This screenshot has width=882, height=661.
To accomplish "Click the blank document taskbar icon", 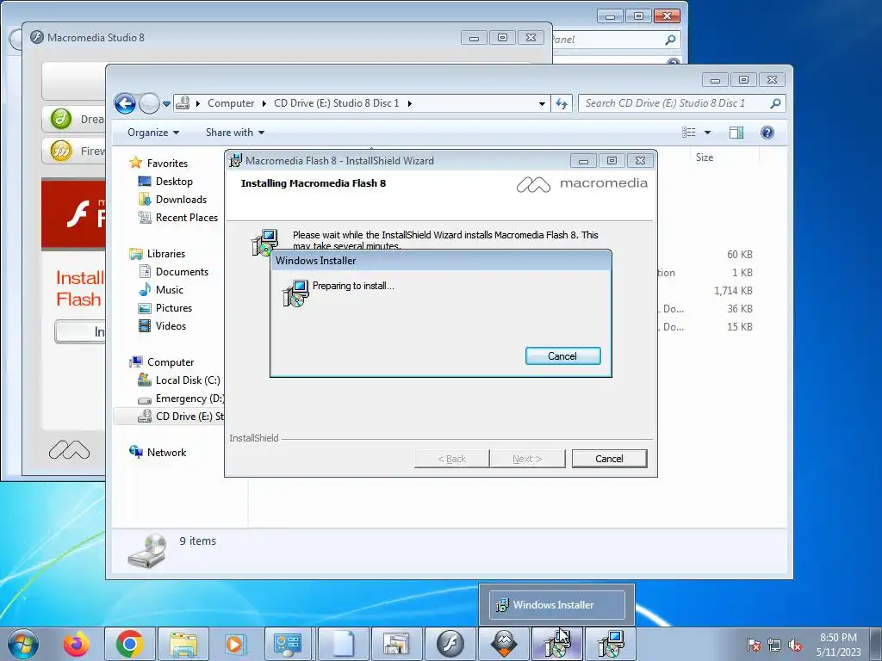I will click(x=343, y=644).
